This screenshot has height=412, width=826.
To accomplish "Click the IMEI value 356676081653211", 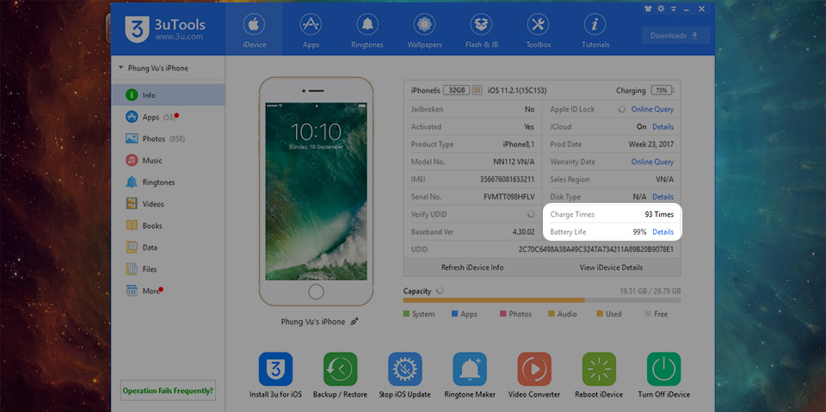I will click(x=507, y=179).
